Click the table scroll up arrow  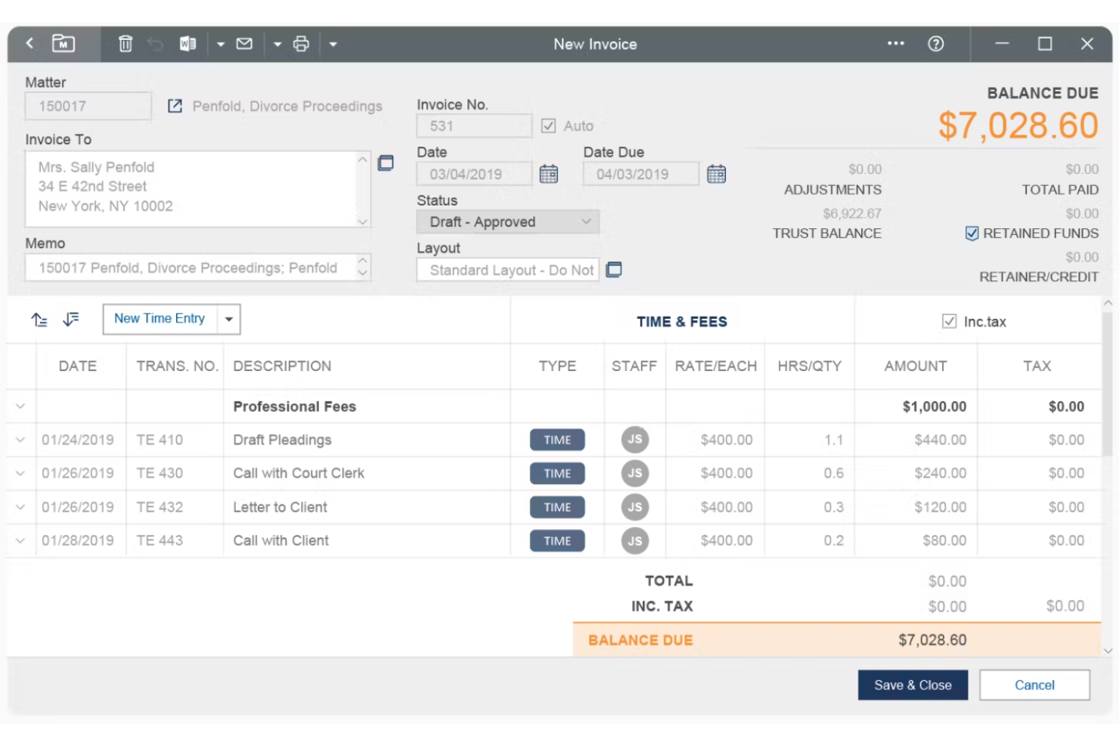tap(1108, 303)
